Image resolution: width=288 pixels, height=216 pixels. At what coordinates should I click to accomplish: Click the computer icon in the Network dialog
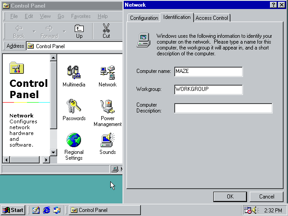coord(144,40)
